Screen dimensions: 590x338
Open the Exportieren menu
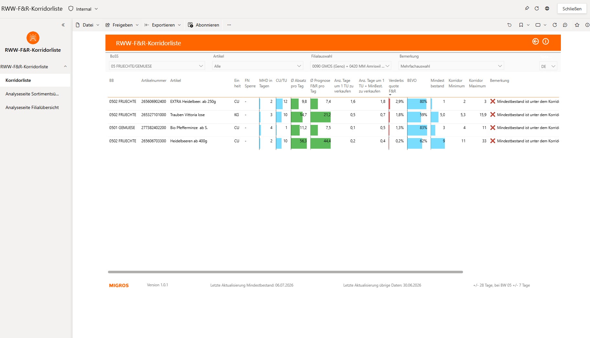163,25
